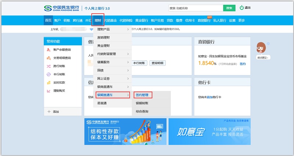294x156 pixels.
Task: Click the 理财购买 chart icon
Action: click(x=49, y=91)
